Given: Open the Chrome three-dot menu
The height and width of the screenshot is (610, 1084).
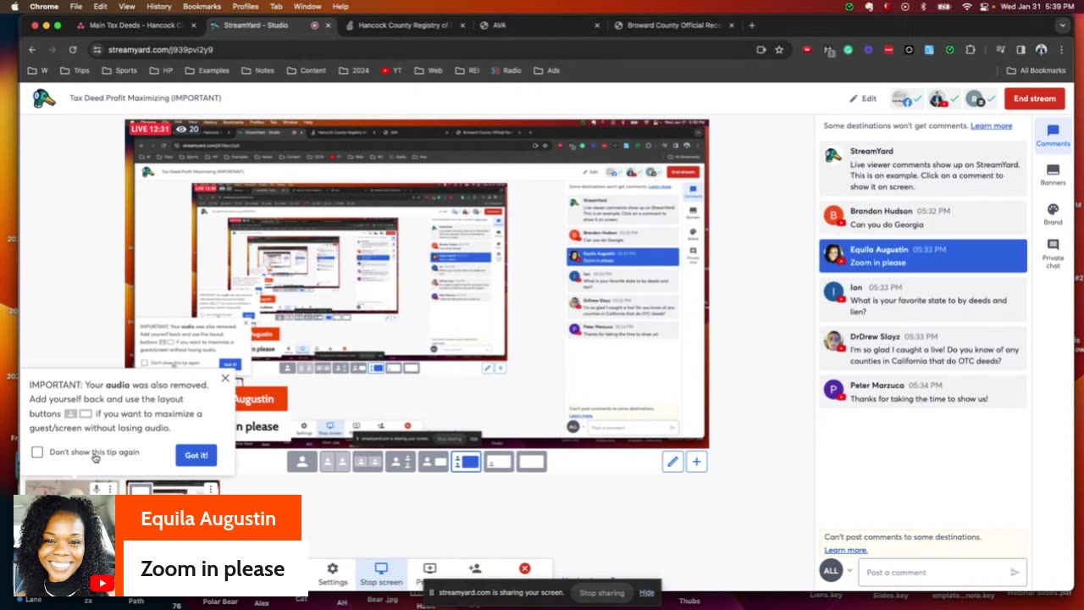Looking at the screenshot, I should coord(1062,50).
